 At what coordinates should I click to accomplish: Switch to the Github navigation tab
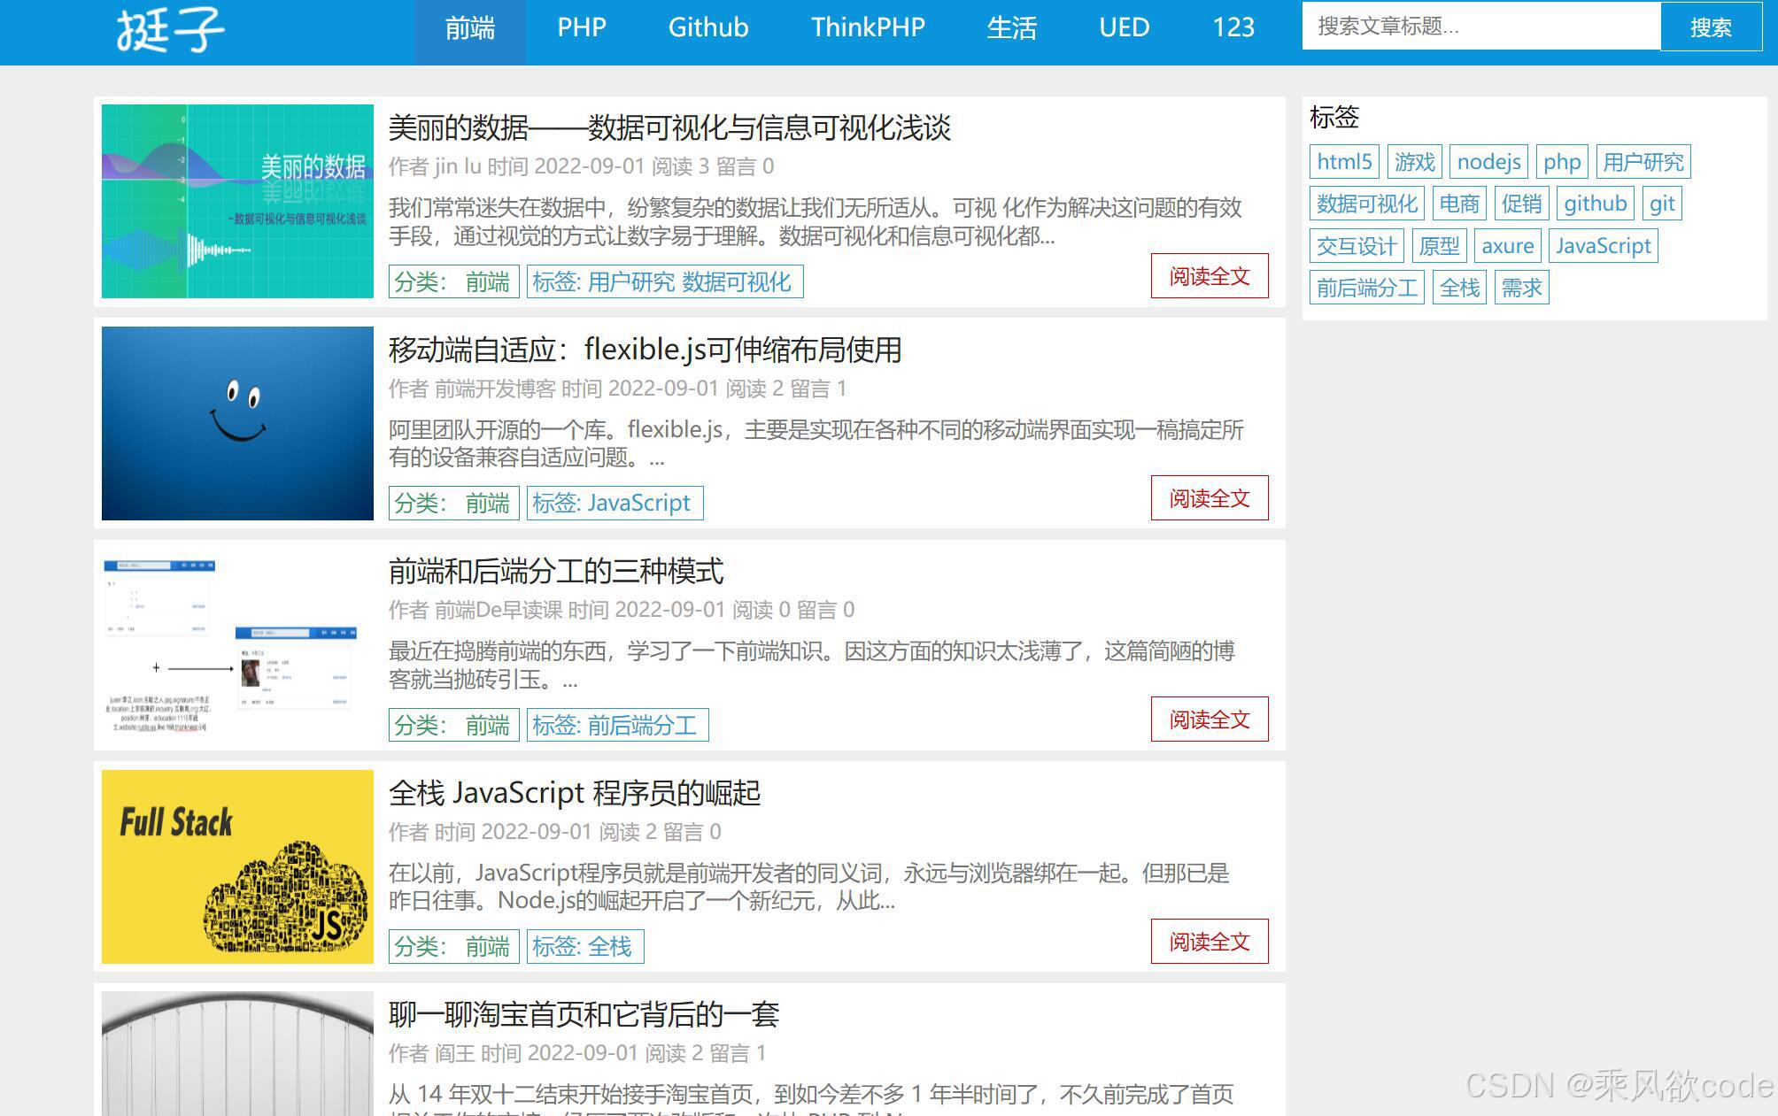(707, 27)
